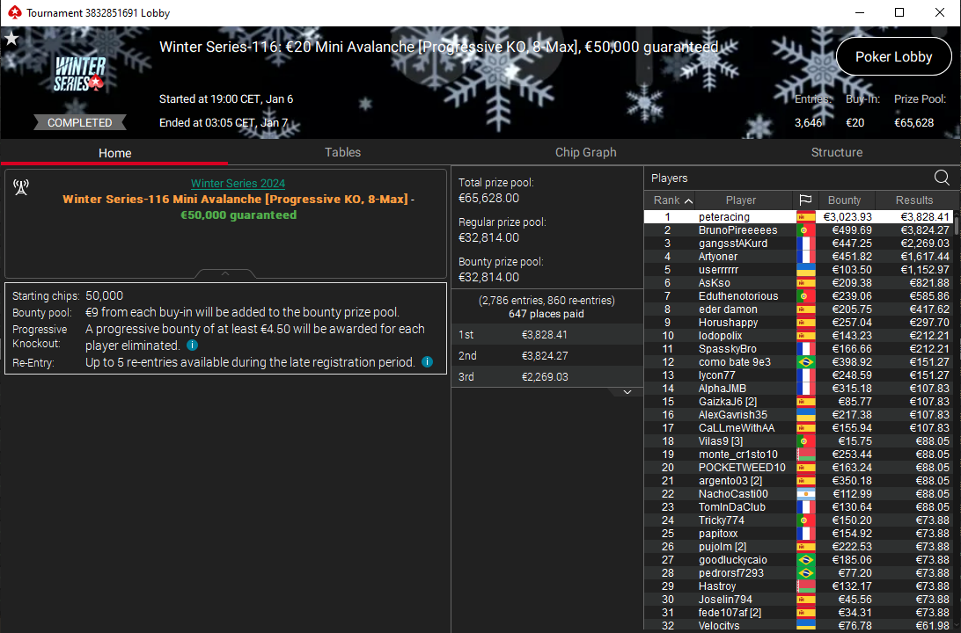Sort the player list by Rank
Image resolution: width=961 pixels, height=633 pixels.
[x=672, y=200]
